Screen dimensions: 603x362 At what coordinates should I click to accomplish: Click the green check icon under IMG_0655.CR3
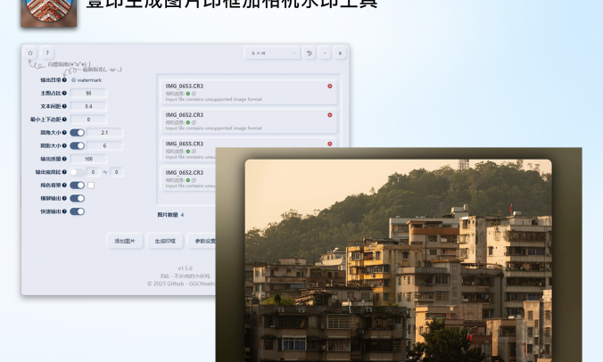point(188,151)
